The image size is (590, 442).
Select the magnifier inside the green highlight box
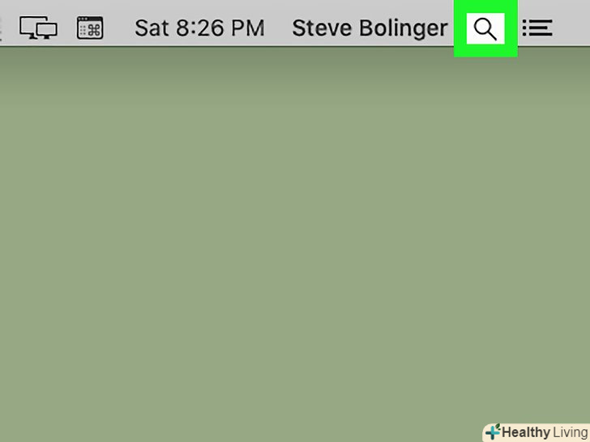click(485, 28)
